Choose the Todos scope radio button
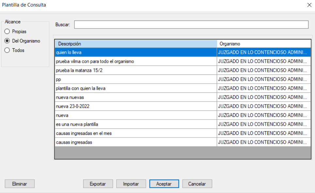The height and width of the screenshot is (193, 315). point(7,51)
